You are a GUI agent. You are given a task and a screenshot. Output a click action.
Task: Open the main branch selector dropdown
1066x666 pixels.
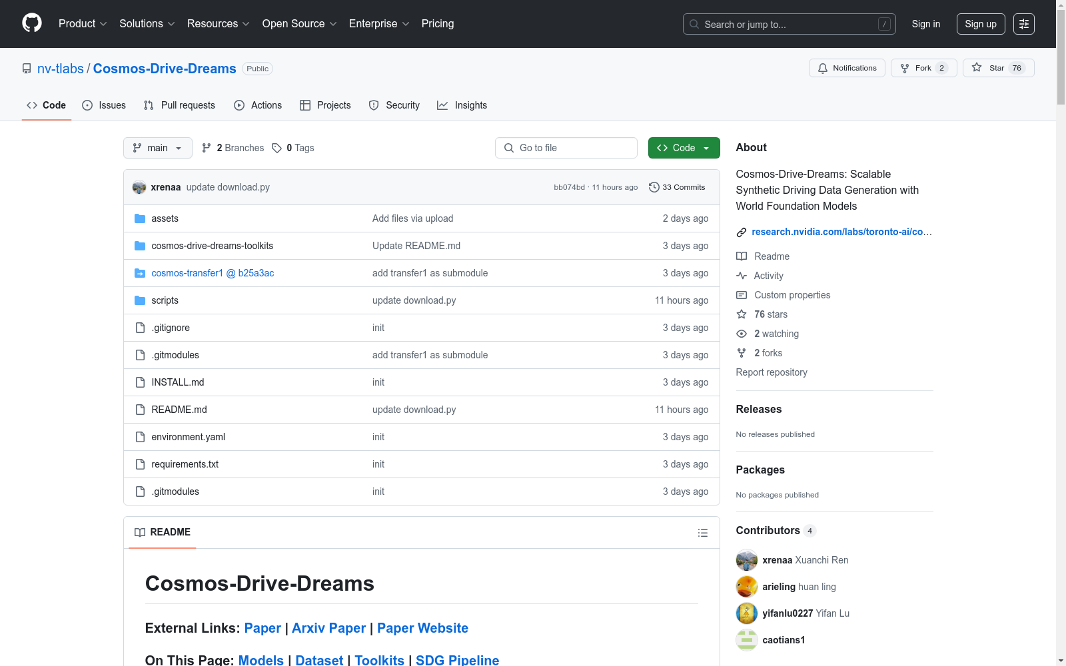[x=158, y=148]
